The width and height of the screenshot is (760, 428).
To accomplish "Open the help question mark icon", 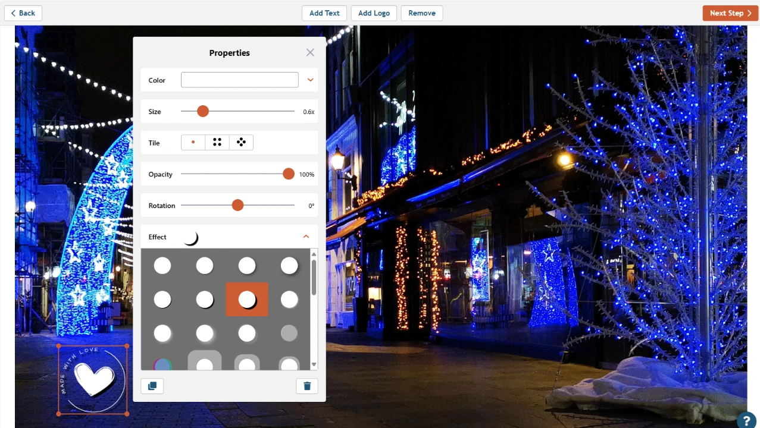I will pos(746,420).
